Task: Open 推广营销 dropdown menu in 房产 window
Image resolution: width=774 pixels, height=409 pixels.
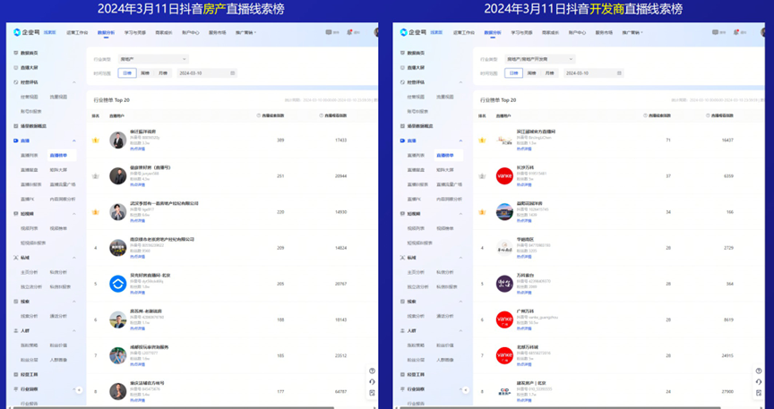Action: tap(245, 32)
